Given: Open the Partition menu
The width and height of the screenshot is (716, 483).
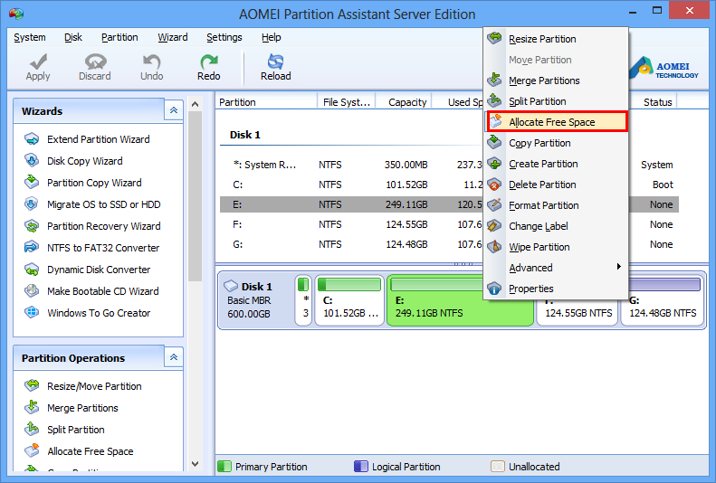Looking at the screenshot, I should point(119,37).
